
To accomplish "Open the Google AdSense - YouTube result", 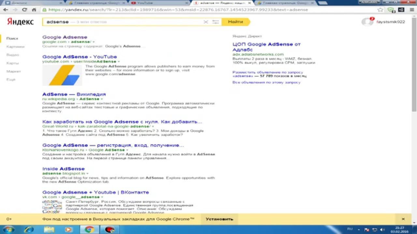I will point(79,57).
